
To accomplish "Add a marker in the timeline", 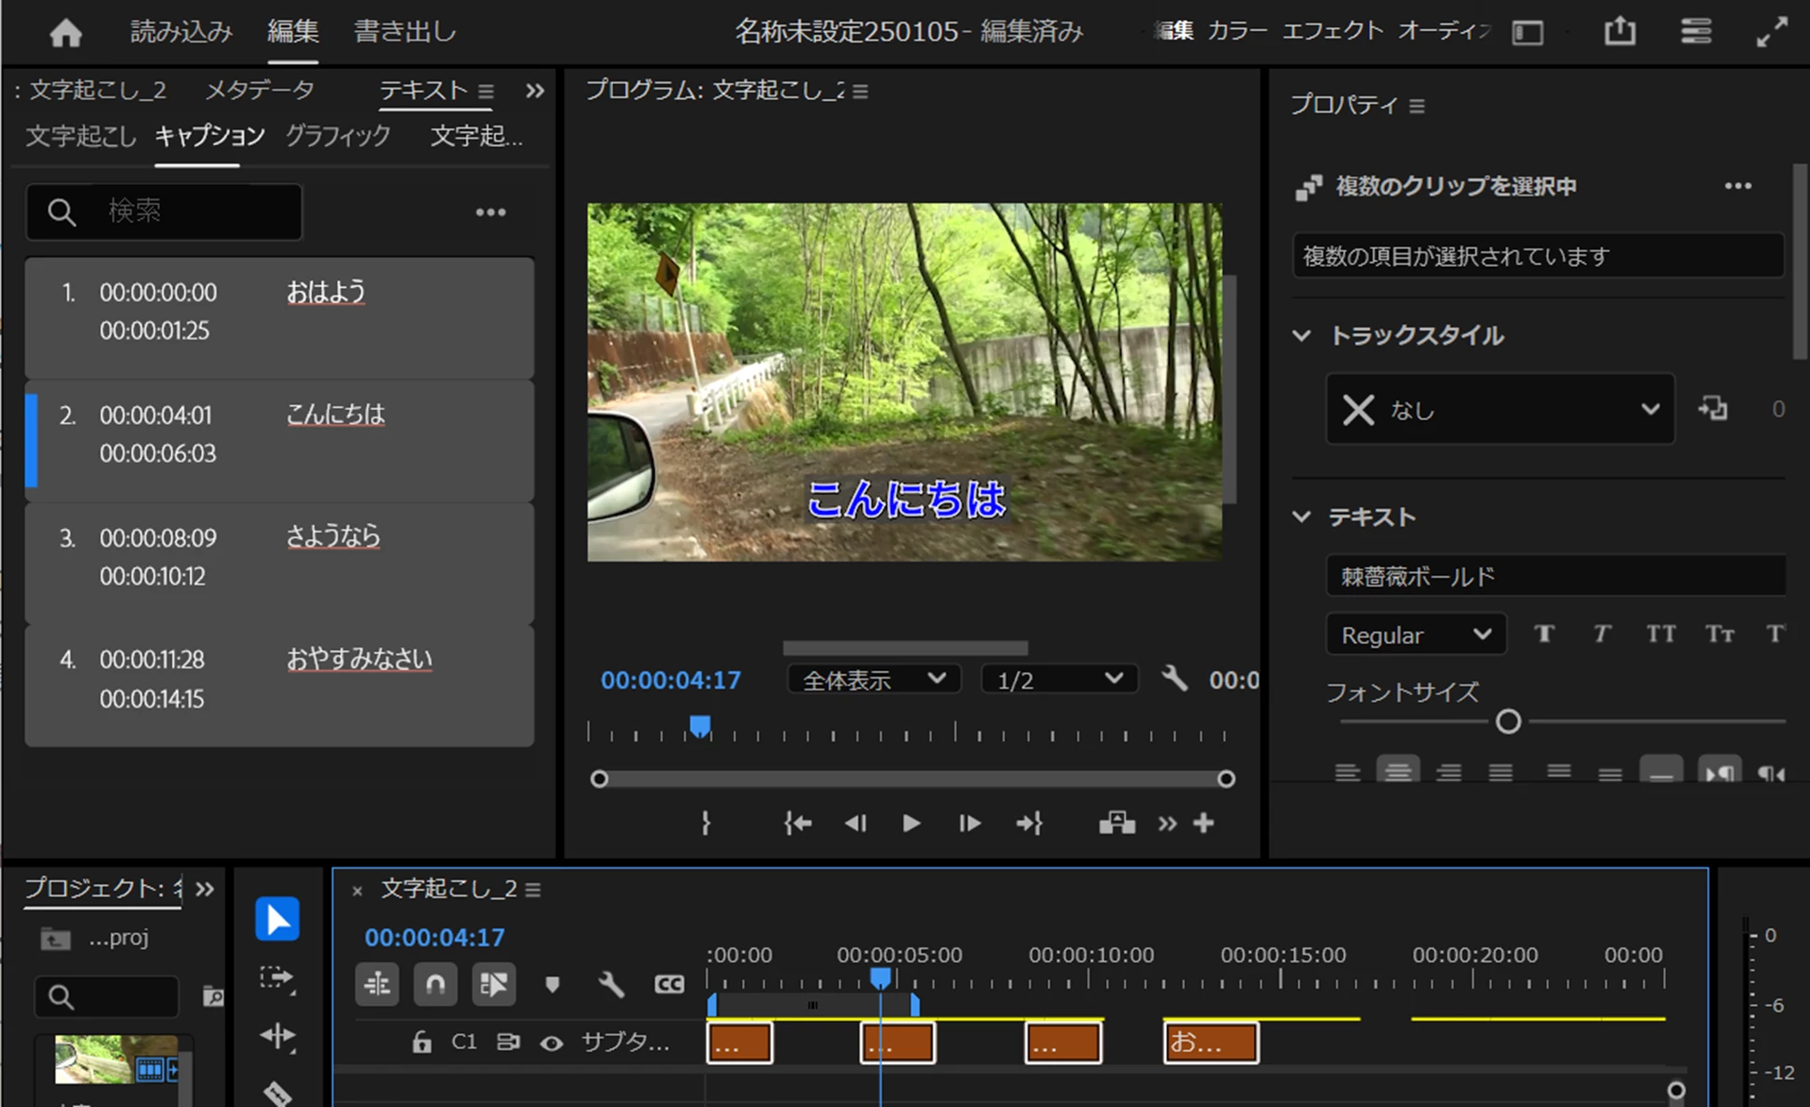I will coord(552,984).
